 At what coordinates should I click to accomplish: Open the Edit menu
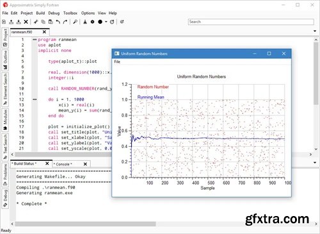pos(14,13)
